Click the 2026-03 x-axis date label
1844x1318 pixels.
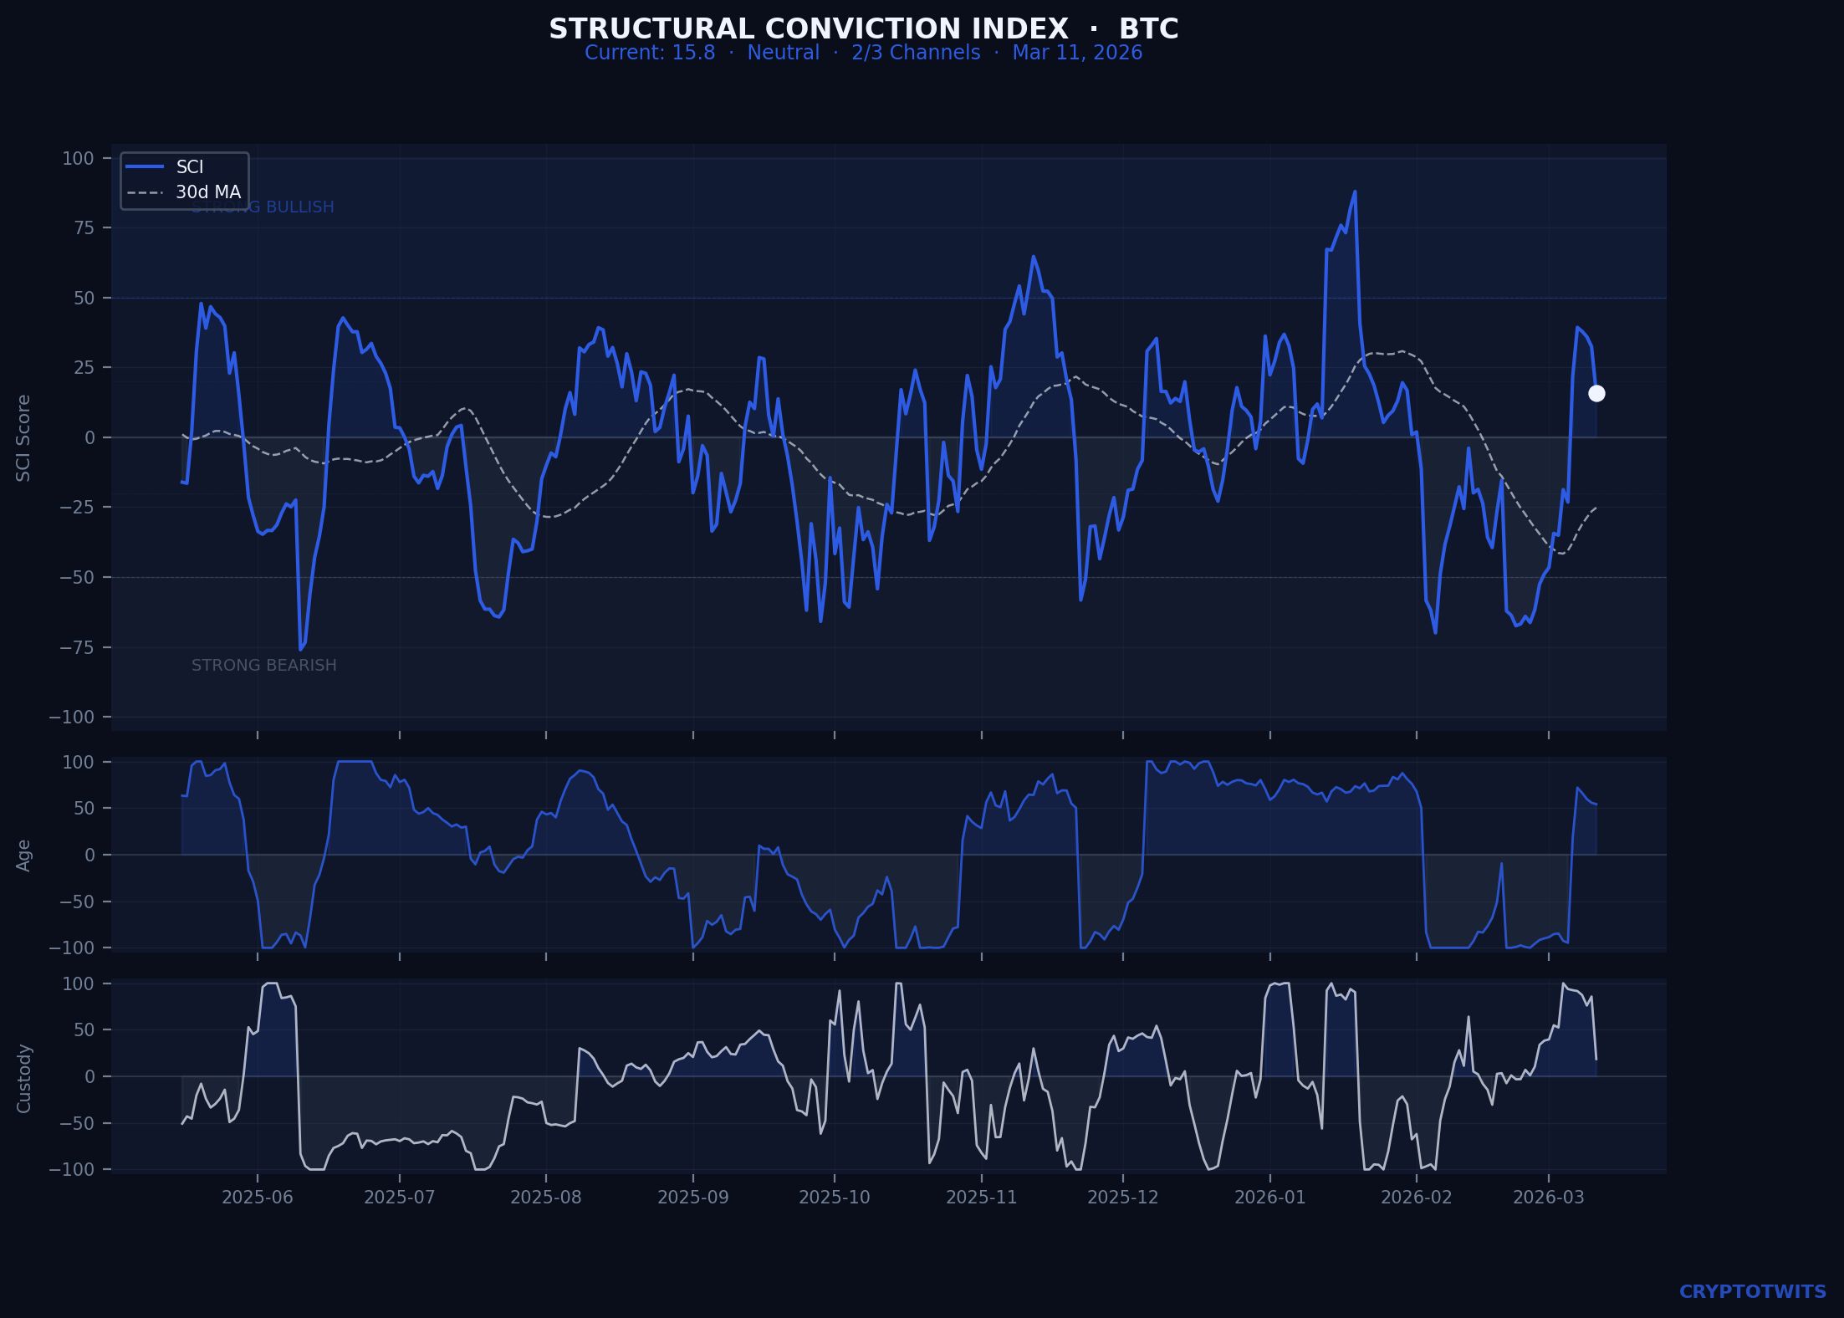[x=1548, y=1198]
